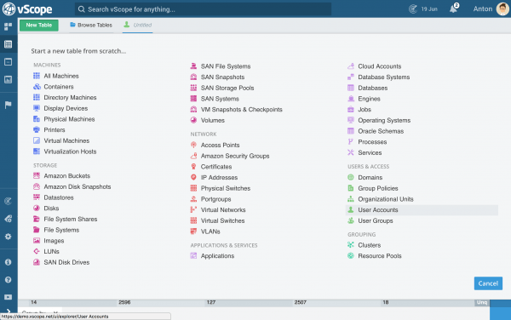This screenshot has height=320, width=511.
Task: Click the info circle sidebar icon
Action: pyautogui.click(x=9, y=262)
